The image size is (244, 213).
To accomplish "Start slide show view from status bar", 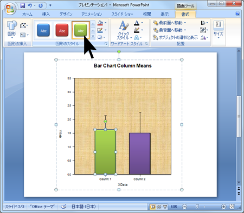I will coord(165,207).
